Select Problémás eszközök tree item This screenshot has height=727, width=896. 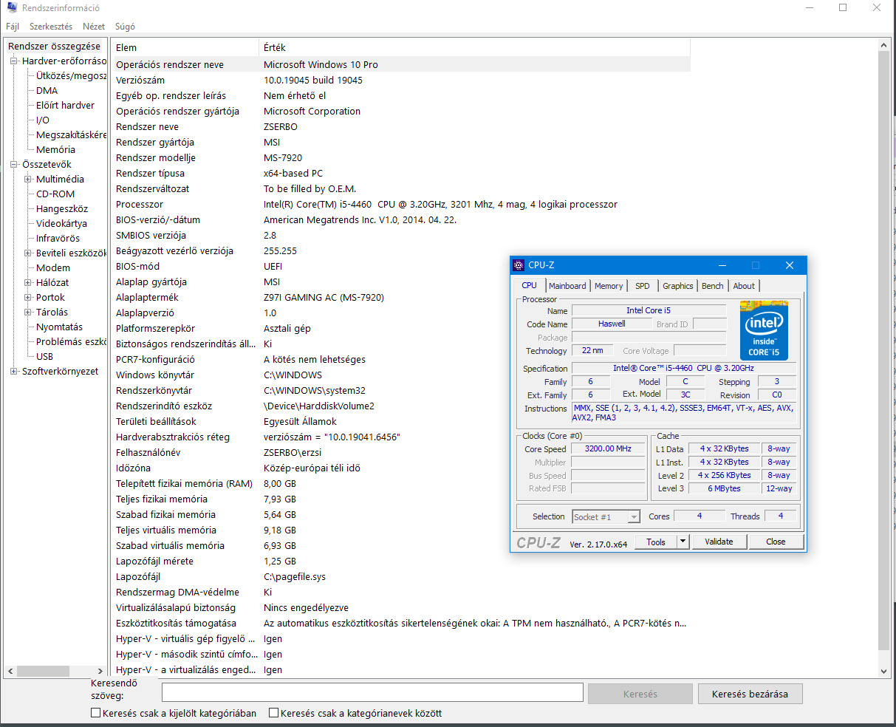click(x=71, y=342)
